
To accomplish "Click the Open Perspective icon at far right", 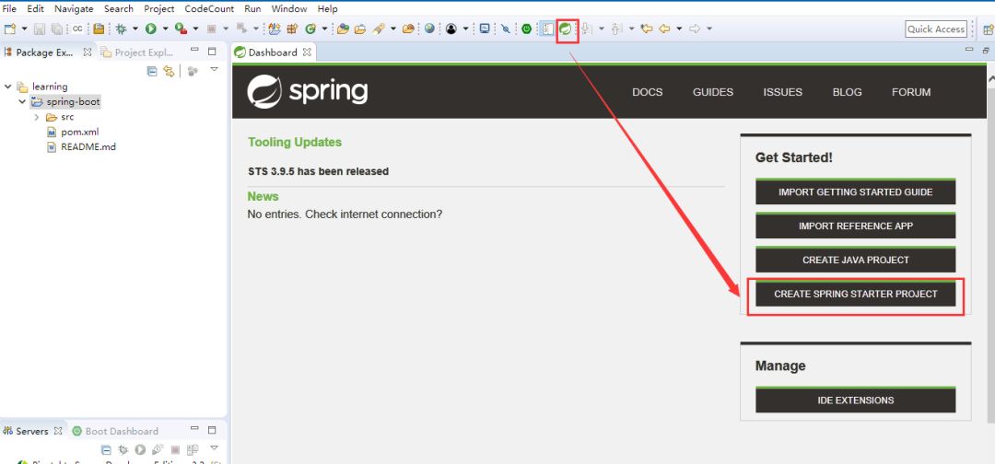I will pyautogui.click(x=988, y=29).
